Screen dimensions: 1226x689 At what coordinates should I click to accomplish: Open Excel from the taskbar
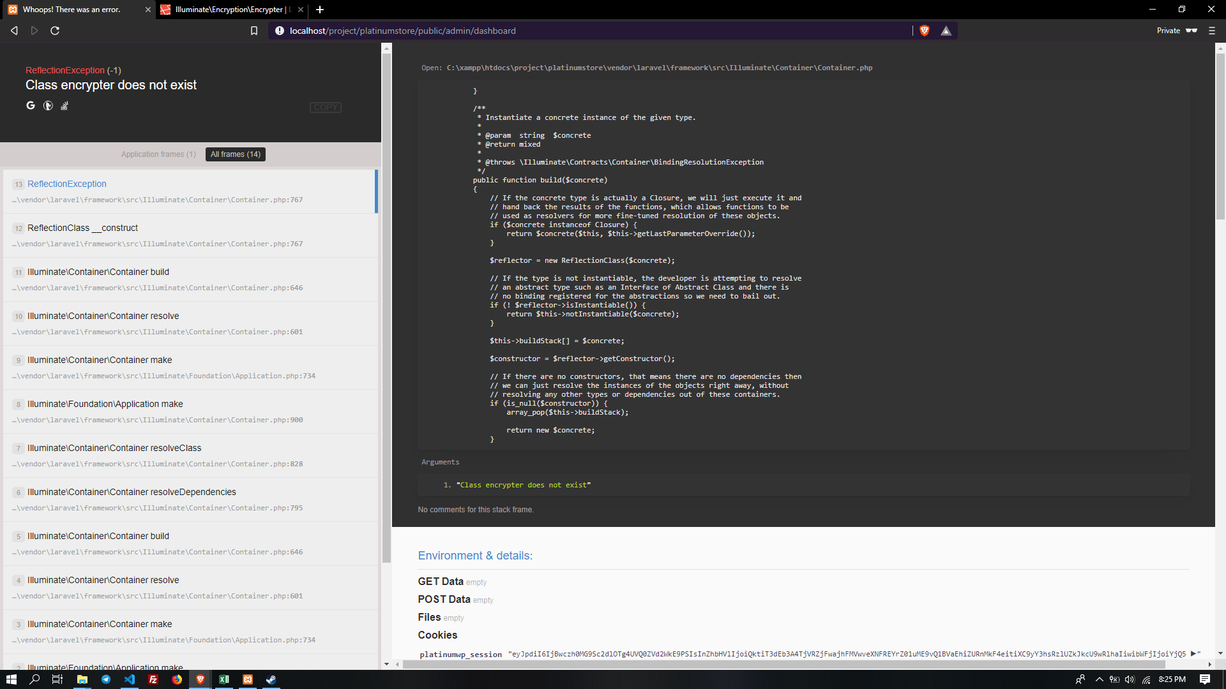pos(224,679)
